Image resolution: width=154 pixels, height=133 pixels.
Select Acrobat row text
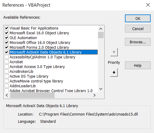16,62
